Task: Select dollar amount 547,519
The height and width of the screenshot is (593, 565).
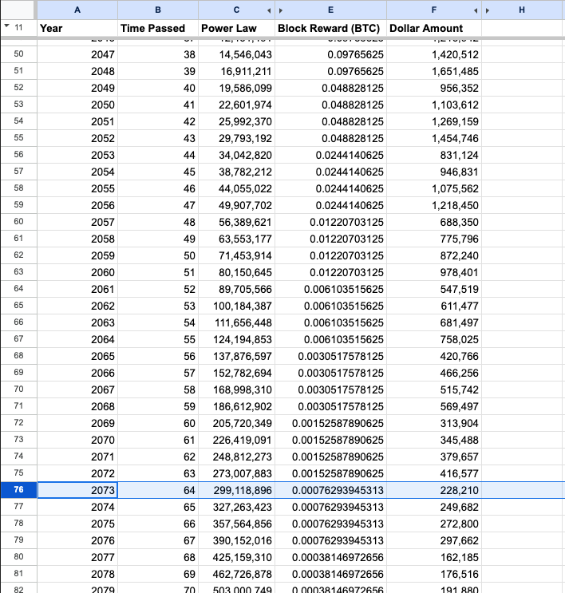Action: pos(434,289)
